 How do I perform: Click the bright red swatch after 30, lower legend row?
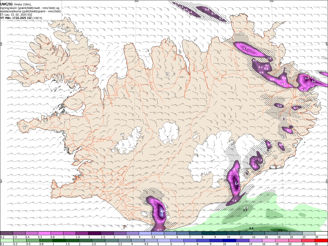pos(321,241)
